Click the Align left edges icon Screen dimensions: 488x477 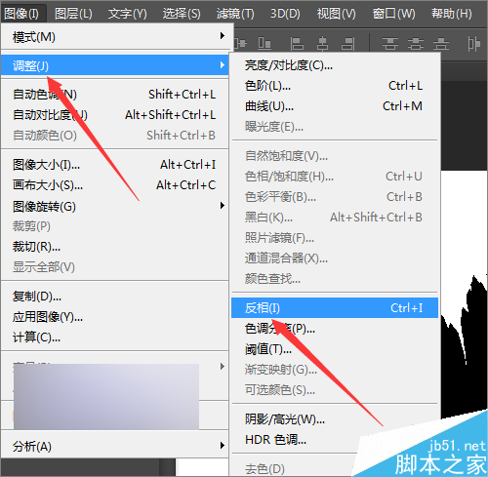[297, 44]
